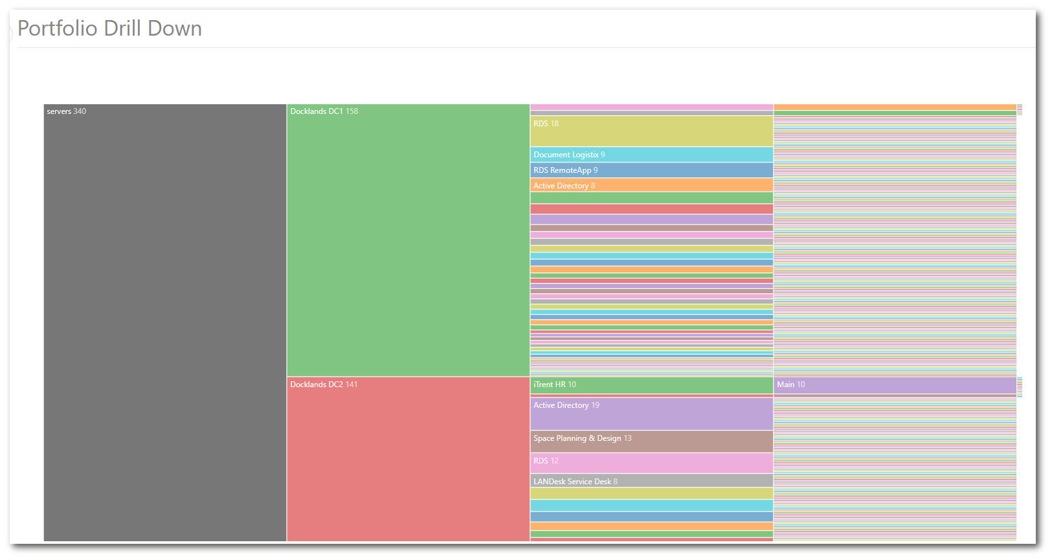Click the thin brown bar beneath Main 10

895,396
